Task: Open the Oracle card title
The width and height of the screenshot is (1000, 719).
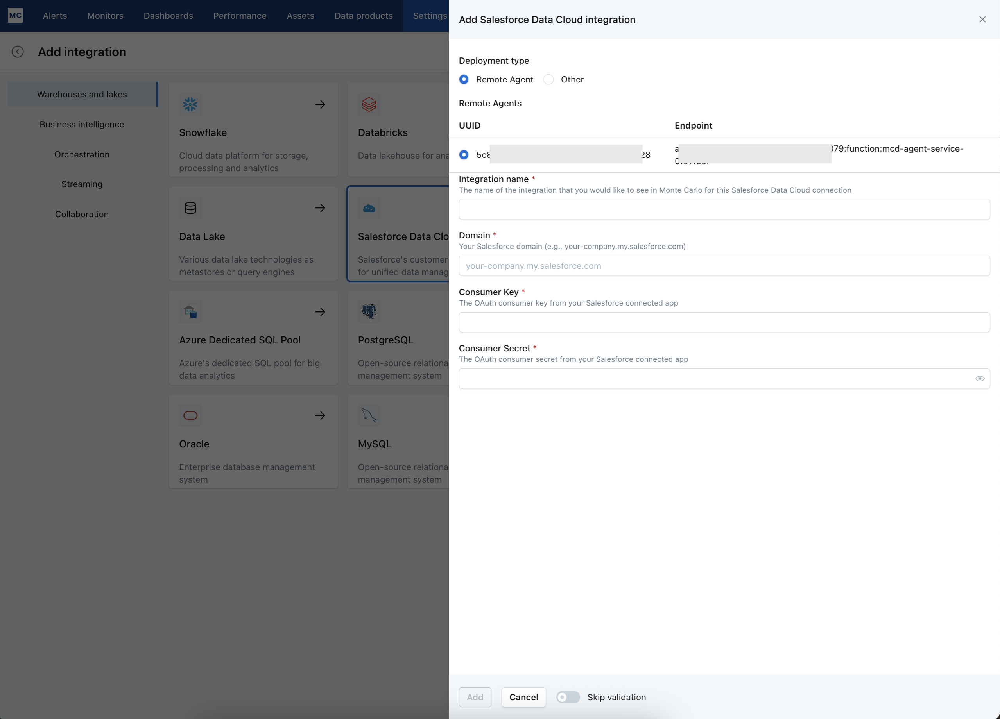Action: point(194,444)
